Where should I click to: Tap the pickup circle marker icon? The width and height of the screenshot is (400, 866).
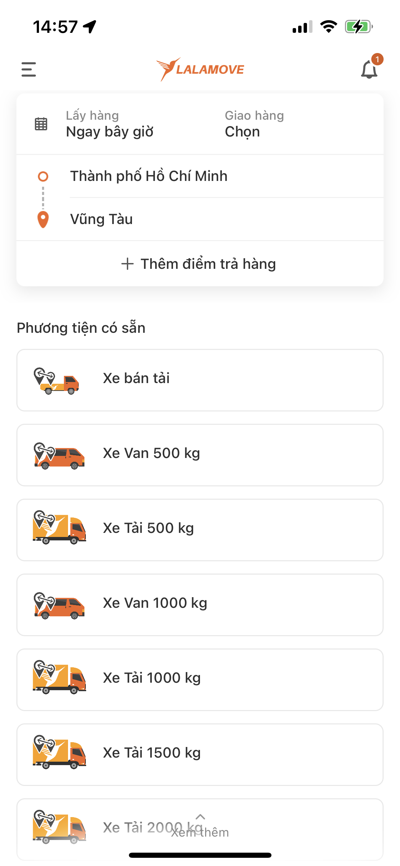tap(43, 176)
